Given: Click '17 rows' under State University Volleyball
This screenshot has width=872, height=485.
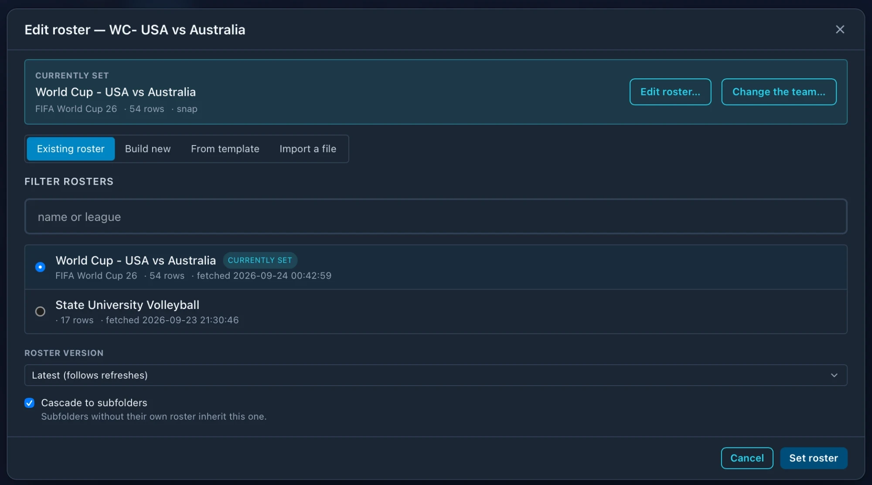Looking at the screenshot, I should pos(77,320).
